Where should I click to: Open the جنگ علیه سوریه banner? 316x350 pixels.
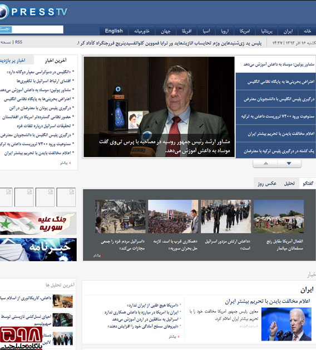(38, 223)
